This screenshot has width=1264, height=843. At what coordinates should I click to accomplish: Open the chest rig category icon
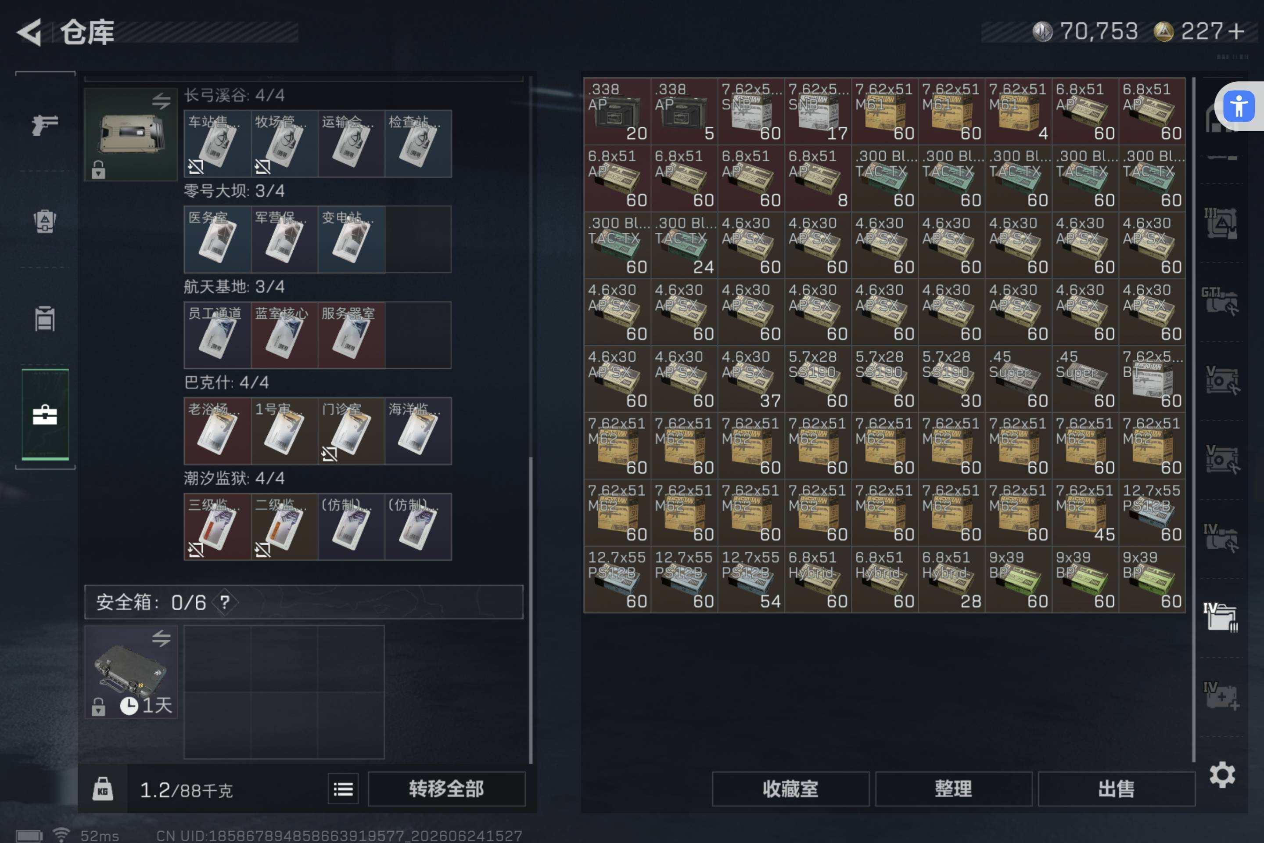45,318
